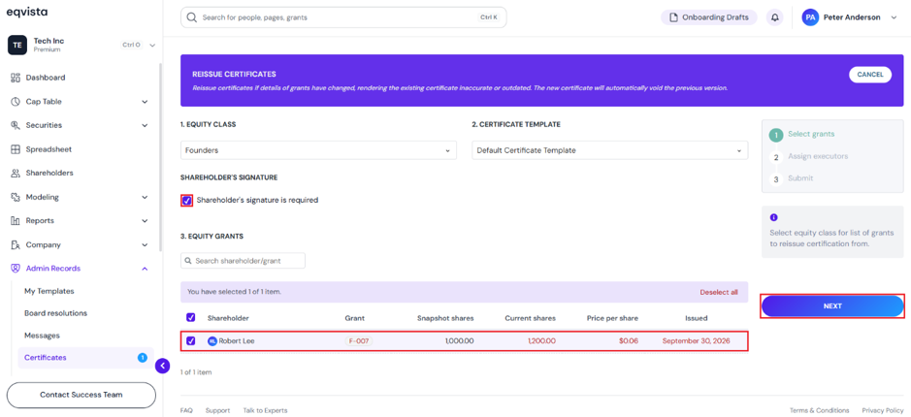Expand the Cap Table menu chevron
The width and height of the screenshot is (911, 417).
point(145,102)
